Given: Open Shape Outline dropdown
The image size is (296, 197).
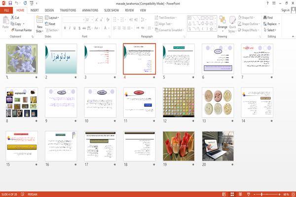Looking at the screenshot, I should (249, 24).
